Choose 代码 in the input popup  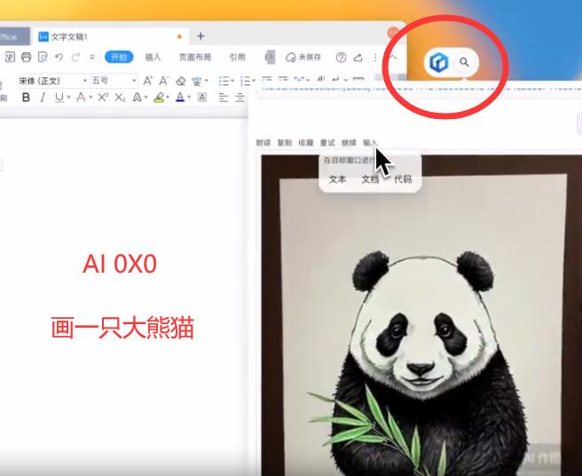[x=403, y=179]
